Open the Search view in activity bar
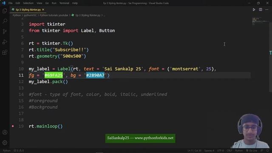272x153 pixels. click(5, 21)
